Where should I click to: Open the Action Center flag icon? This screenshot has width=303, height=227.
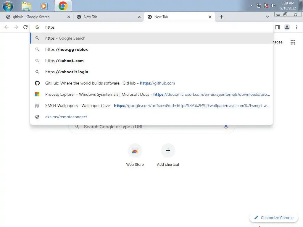click(266, 6)
